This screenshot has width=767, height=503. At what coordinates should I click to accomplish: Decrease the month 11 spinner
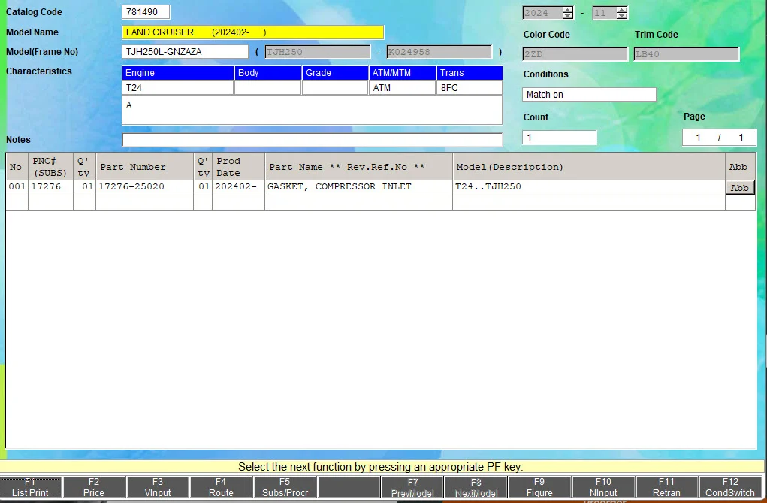(622, 16)
